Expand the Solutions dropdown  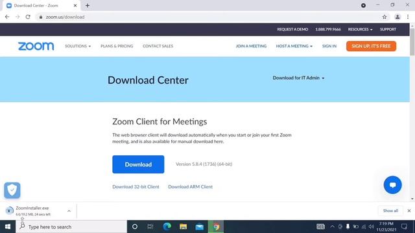[78, 46]
